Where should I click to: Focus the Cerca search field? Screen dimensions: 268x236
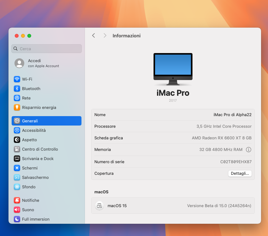coord(47,49)
